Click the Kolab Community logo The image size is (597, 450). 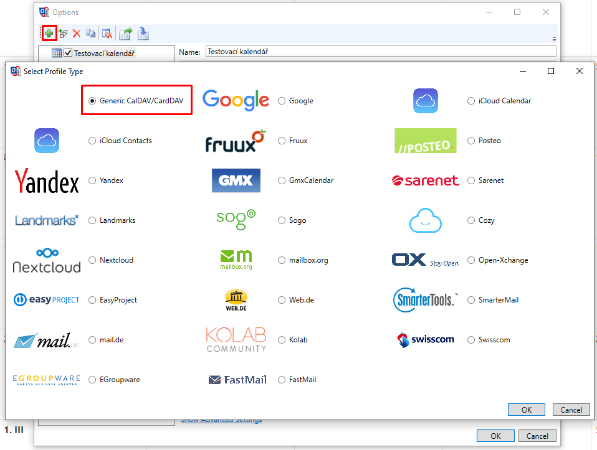236,340
